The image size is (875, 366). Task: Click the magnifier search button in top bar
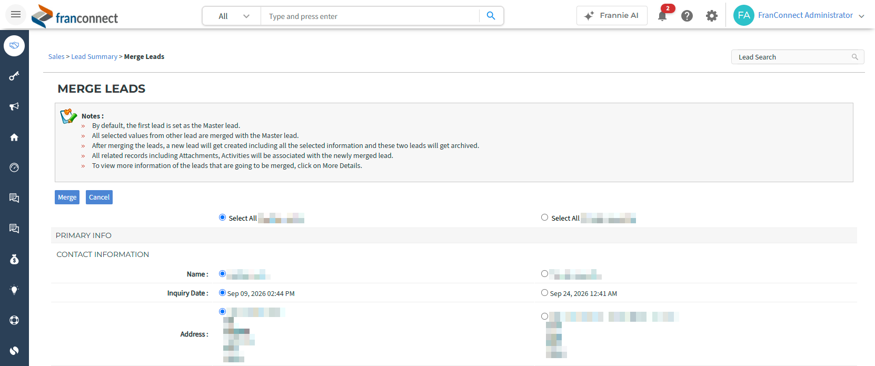(x=491, y=16)
